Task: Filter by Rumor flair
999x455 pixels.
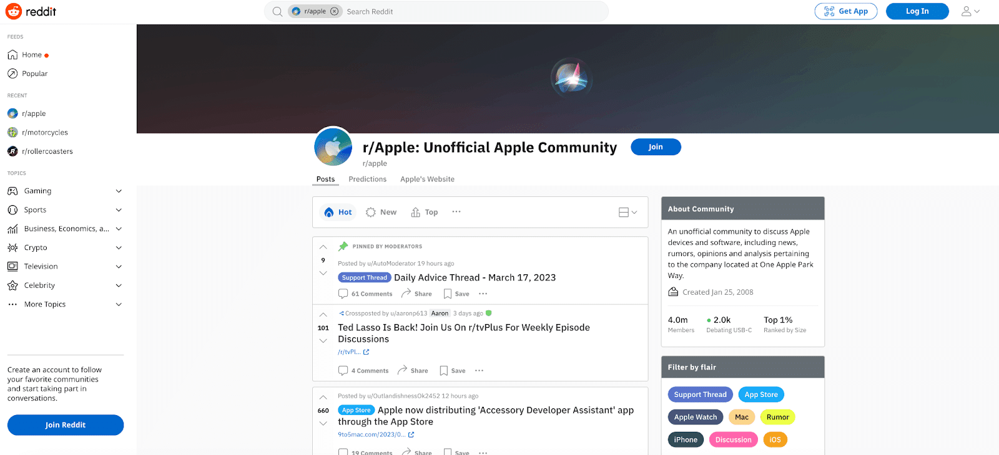Action: (x=778, y=417)
